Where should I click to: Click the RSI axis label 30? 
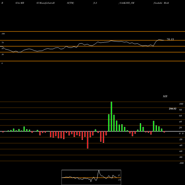click(3, 54)
